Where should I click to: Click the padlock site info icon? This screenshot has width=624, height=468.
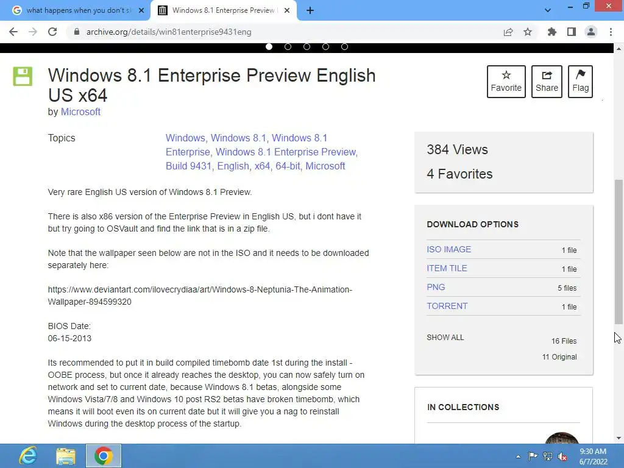77,32
